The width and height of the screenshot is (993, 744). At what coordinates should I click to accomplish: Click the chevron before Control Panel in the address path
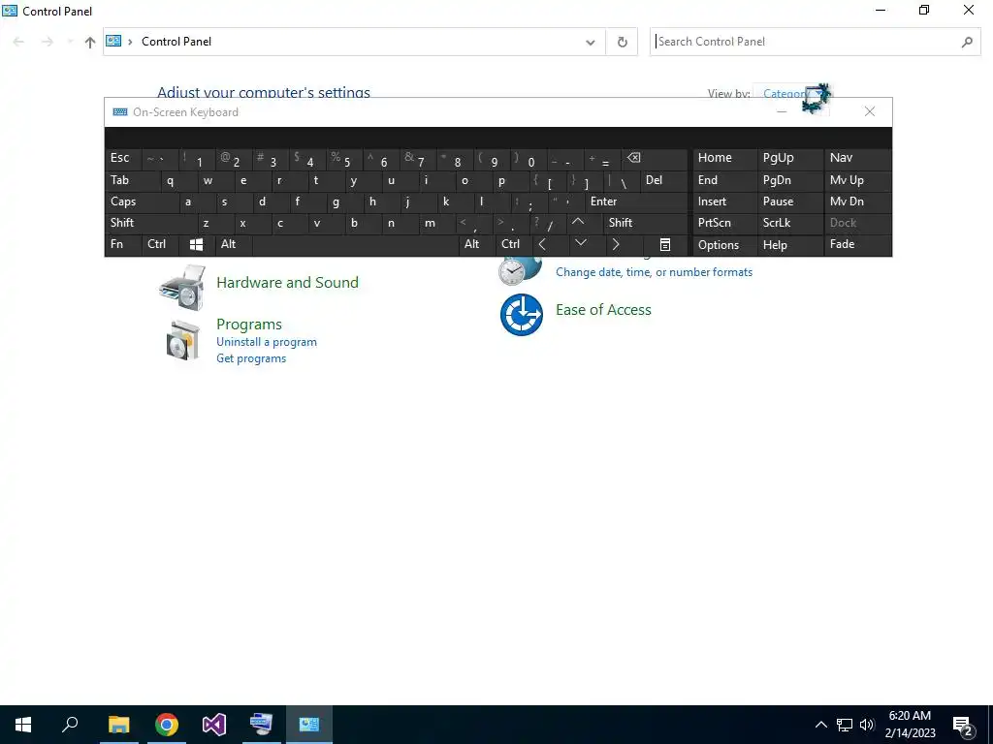pos(131,42)
